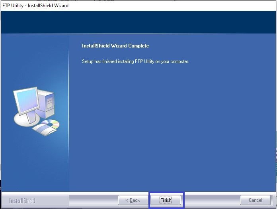The image size is (277, 209).
Task: Go to previous step with Back
Action: click(x=133, y=200)
